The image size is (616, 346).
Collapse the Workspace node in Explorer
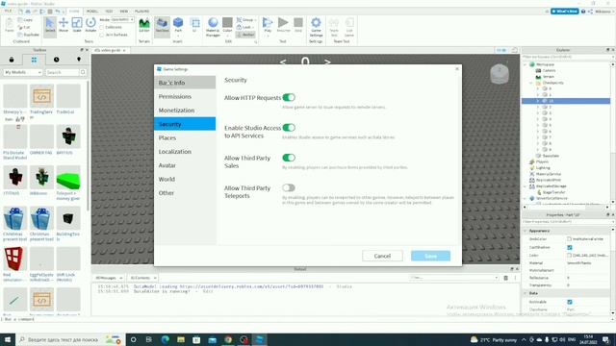point(526,64)
